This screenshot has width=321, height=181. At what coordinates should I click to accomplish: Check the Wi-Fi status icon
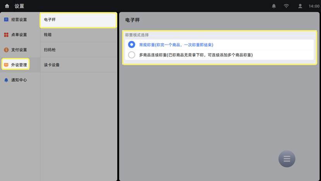click(x=286, y=6)
